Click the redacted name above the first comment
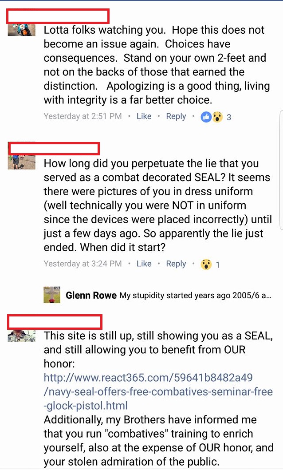Screen dimensions: 283x470 click(x=58, y=16)
